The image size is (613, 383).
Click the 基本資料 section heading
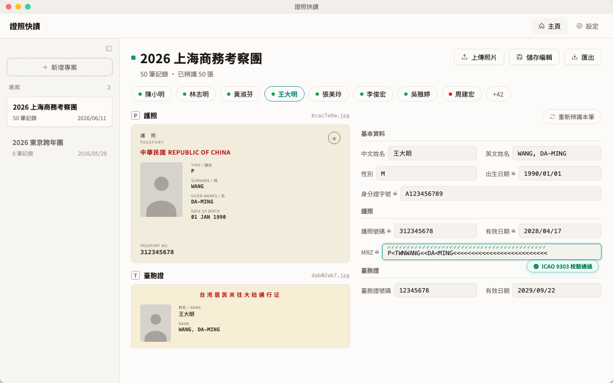pos(373,134)
